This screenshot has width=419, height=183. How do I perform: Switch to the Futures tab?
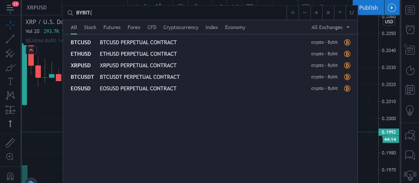[x=112, y=27]
